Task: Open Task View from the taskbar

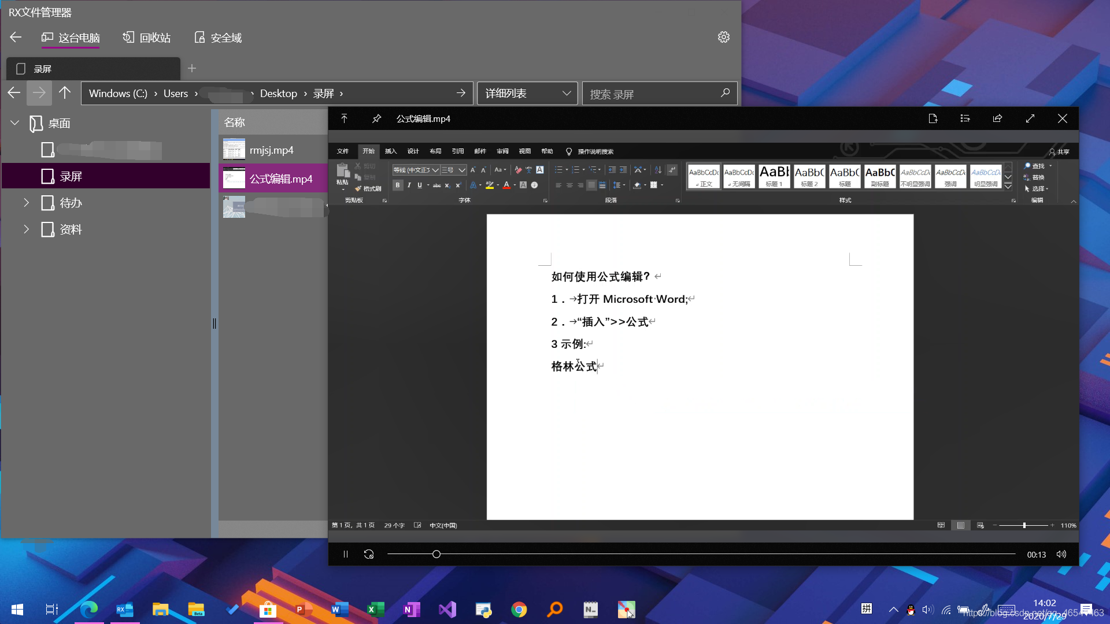Action: pyautogui.click(x=51, y=610)
